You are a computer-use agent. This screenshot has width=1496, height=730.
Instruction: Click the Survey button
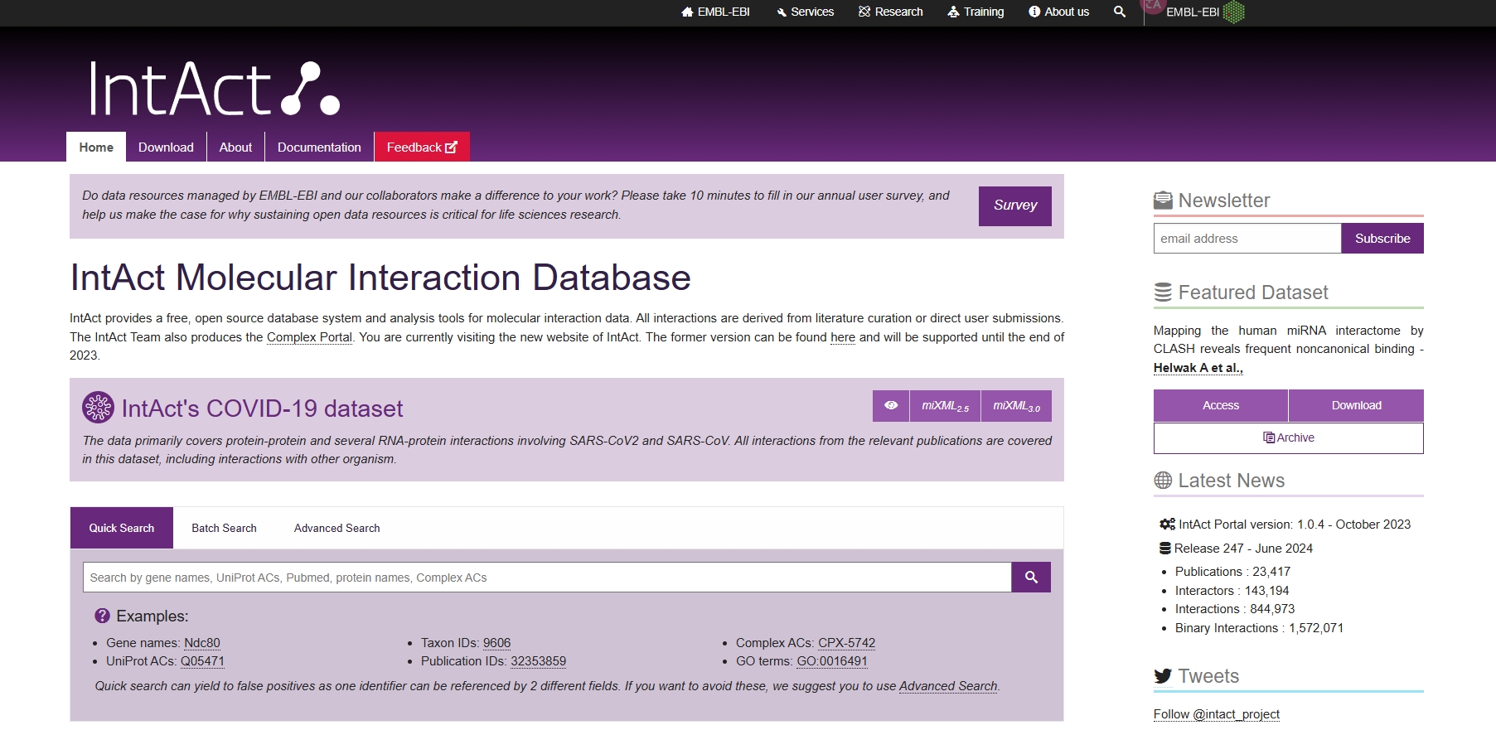[x=1015, y=205]
